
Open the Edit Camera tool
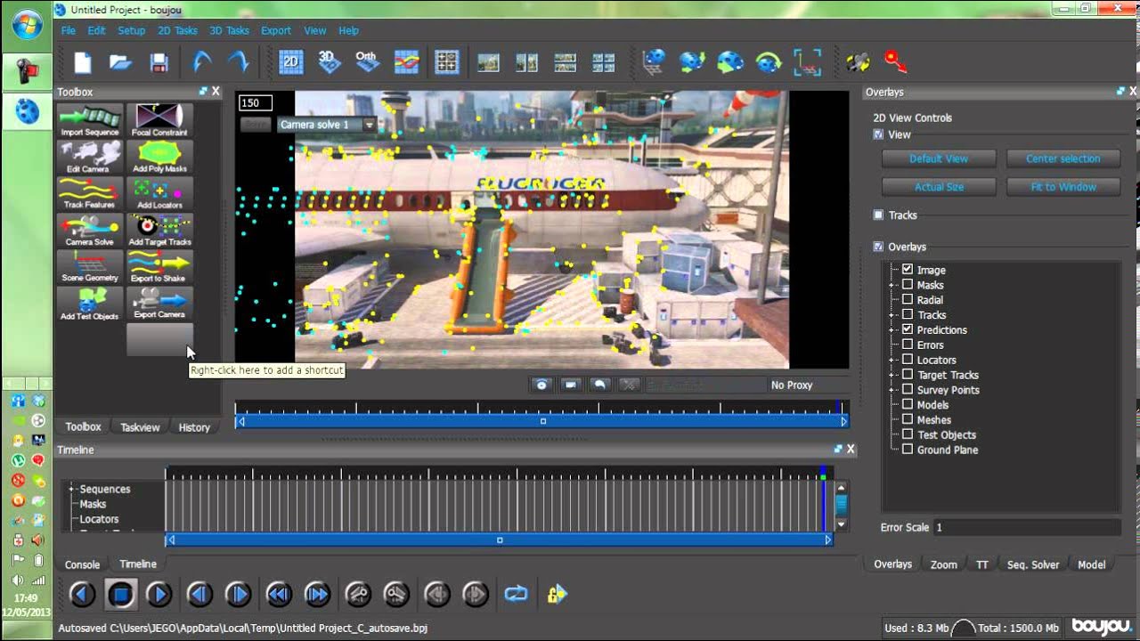90,158
